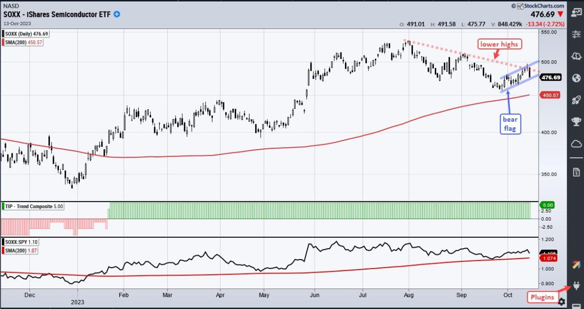Open the indicator sliders icon in sidebar

pos(576,34)
